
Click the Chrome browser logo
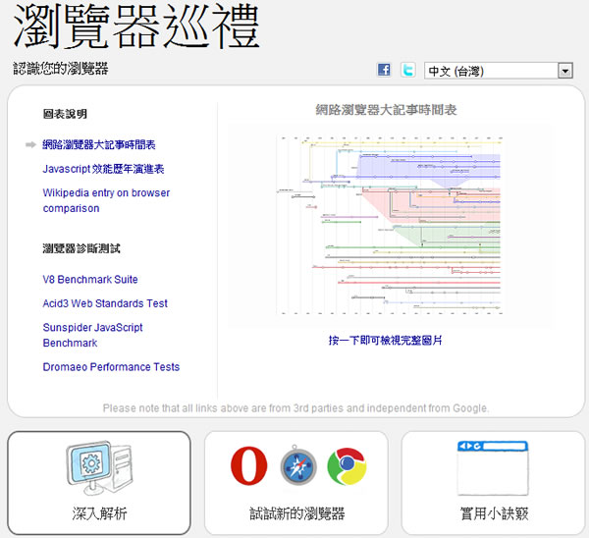(347, 466)
